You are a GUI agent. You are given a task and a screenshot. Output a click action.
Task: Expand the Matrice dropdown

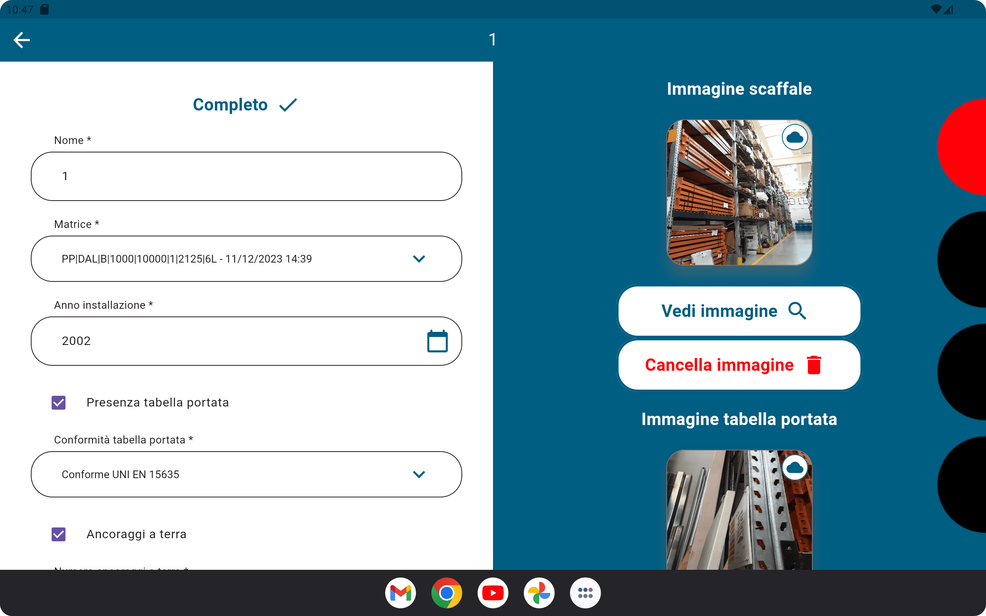point(246,259)
